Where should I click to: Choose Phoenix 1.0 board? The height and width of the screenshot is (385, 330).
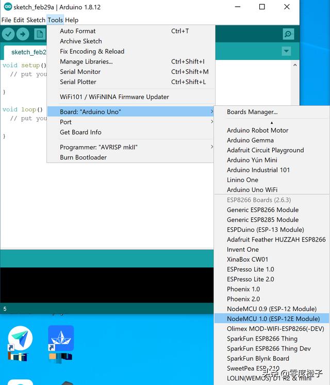pyautogui.click(x=272, y=289)
